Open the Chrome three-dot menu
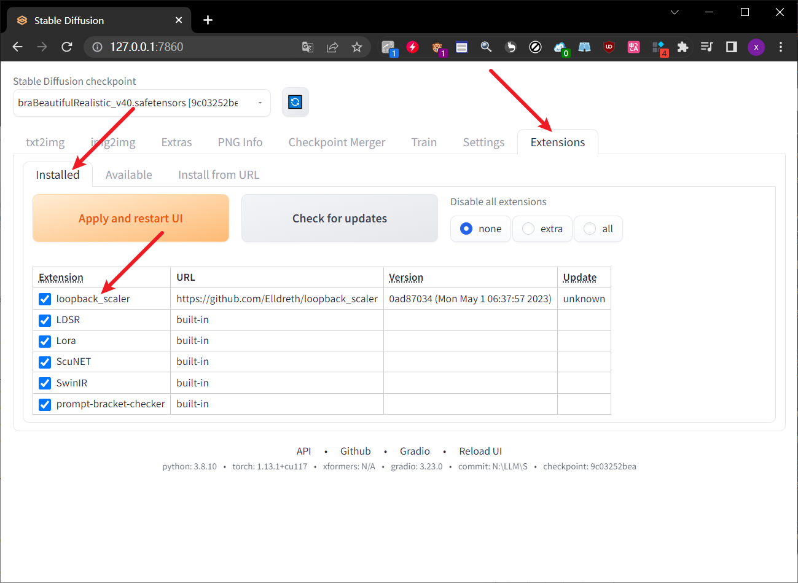Screen dimensions: 798x583 [781, 47]
